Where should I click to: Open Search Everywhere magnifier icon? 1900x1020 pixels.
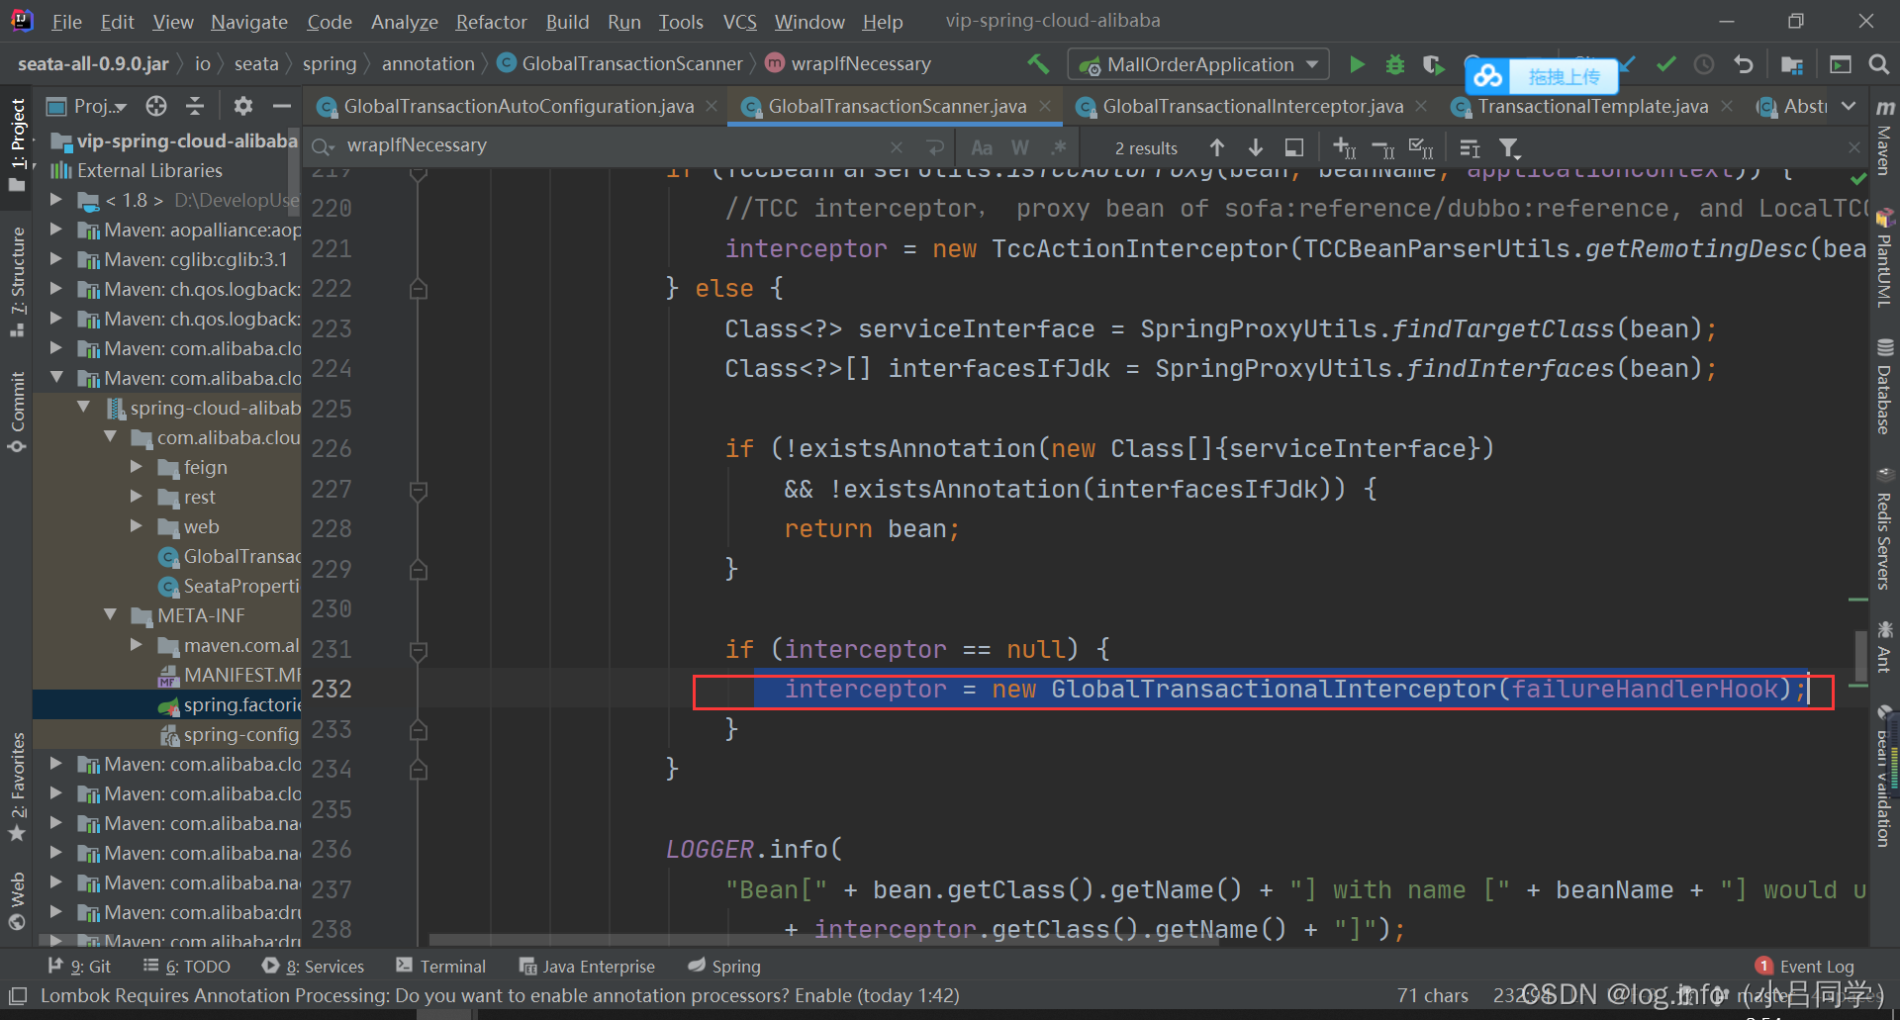(1878, 64)
